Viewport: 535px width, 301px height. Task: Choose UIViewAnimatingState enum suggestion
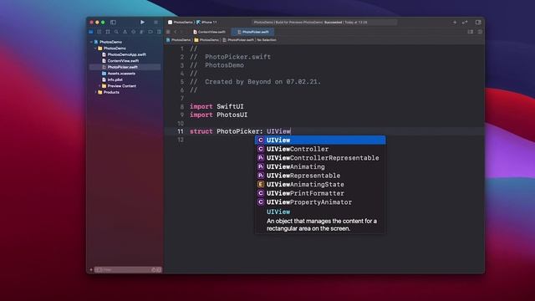point(320,185)
